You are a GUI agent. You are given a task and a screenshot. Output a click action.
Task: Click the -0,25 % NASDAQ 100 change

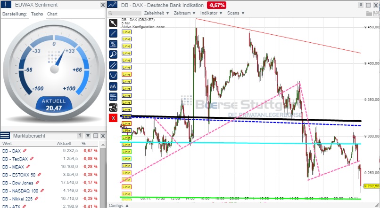90,190
